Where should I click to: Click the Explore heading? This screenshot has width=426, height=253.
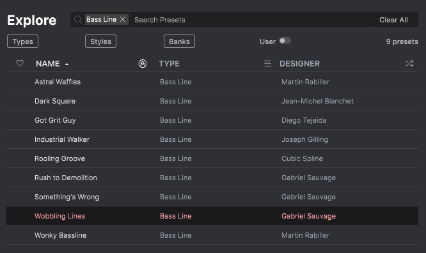[32, 20]
